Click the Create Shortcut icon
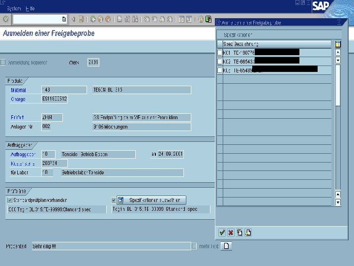This screenshot has height=266, width=354. [189, 19]
